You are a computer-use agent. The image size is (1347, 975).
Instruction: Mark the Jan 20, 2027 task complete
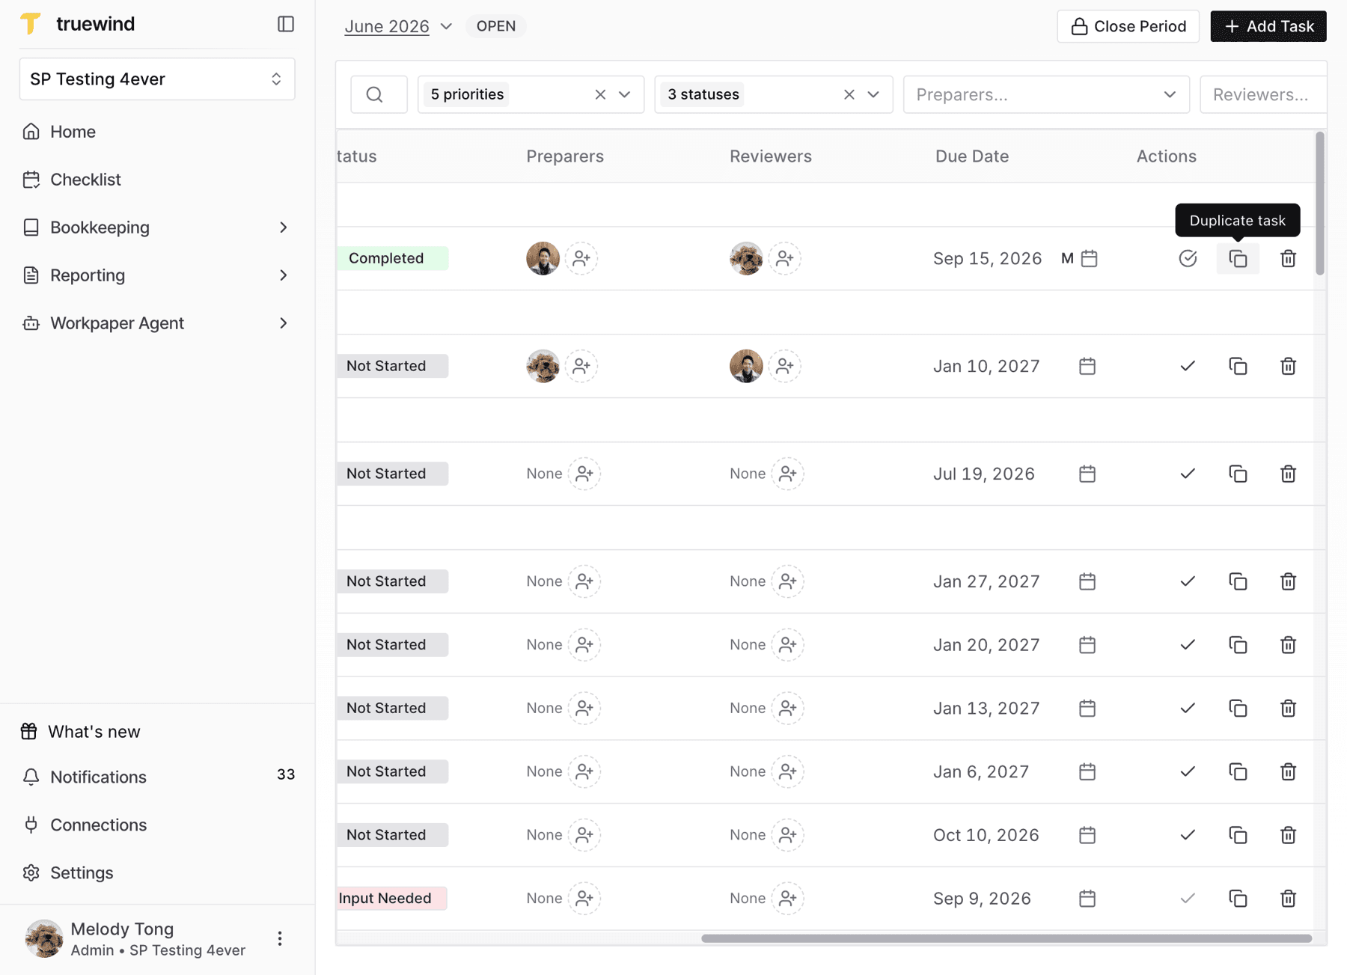[x=1188, y=644]
